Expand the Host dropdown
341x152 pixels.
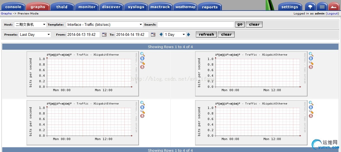coord(30,24)
